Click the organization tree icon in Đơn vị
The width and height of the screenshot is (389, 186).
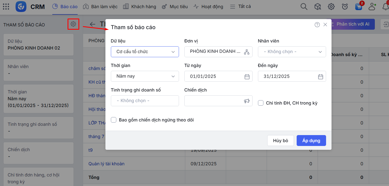click(247, 52)
